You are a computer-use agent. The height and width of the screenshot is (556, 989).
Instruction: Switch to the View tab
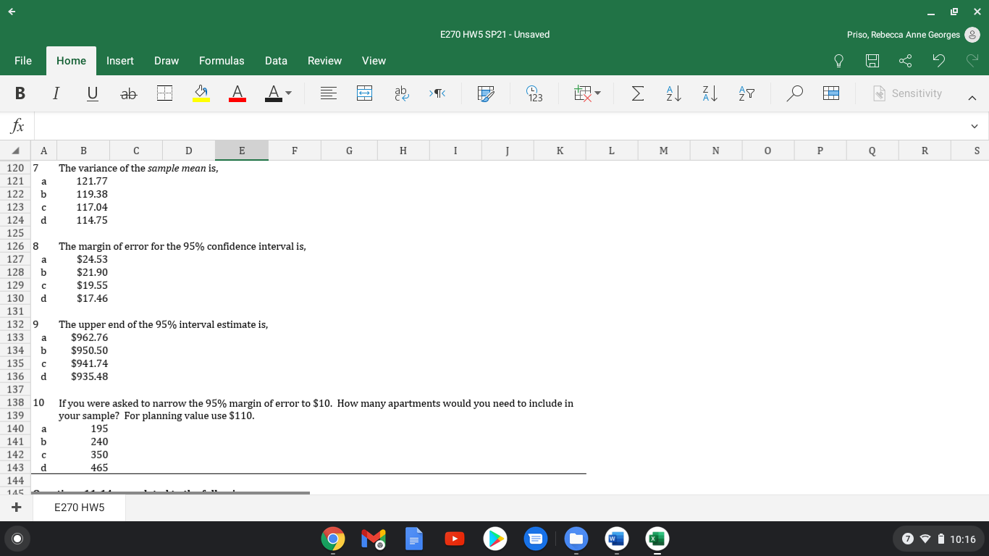(374, 61)
